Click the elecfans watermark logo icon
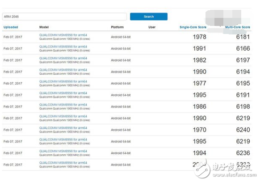260x182 pixels. [202, 169]
